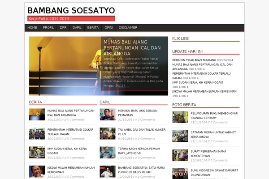Open the HOME menu item

pyautogui.click(x=32, y=28)
